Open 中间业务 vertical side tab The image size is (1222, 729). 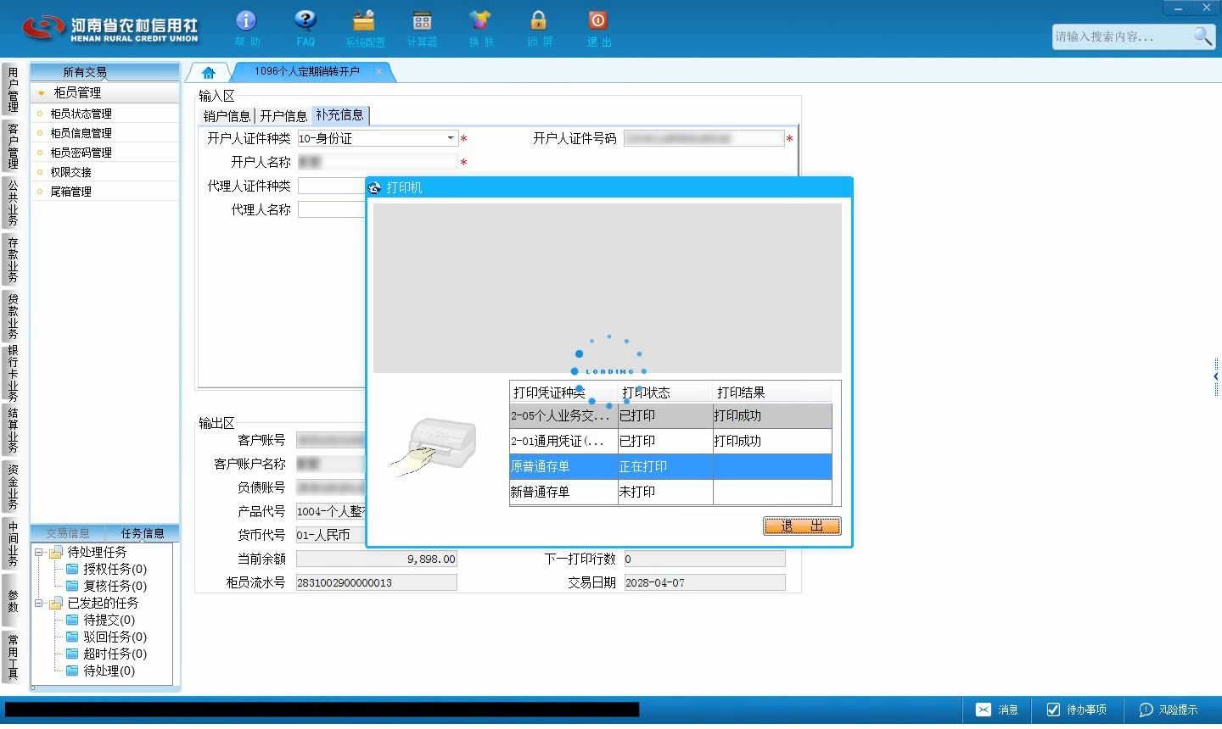coord(12,543)
